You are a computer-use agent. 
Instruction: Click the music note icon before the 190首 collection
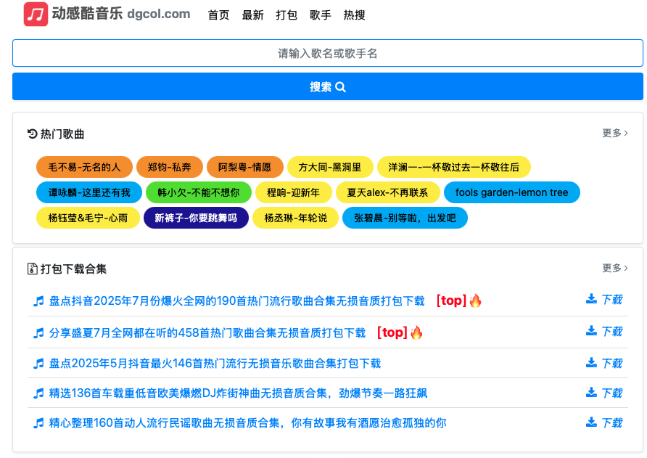(x=38, y=300)
